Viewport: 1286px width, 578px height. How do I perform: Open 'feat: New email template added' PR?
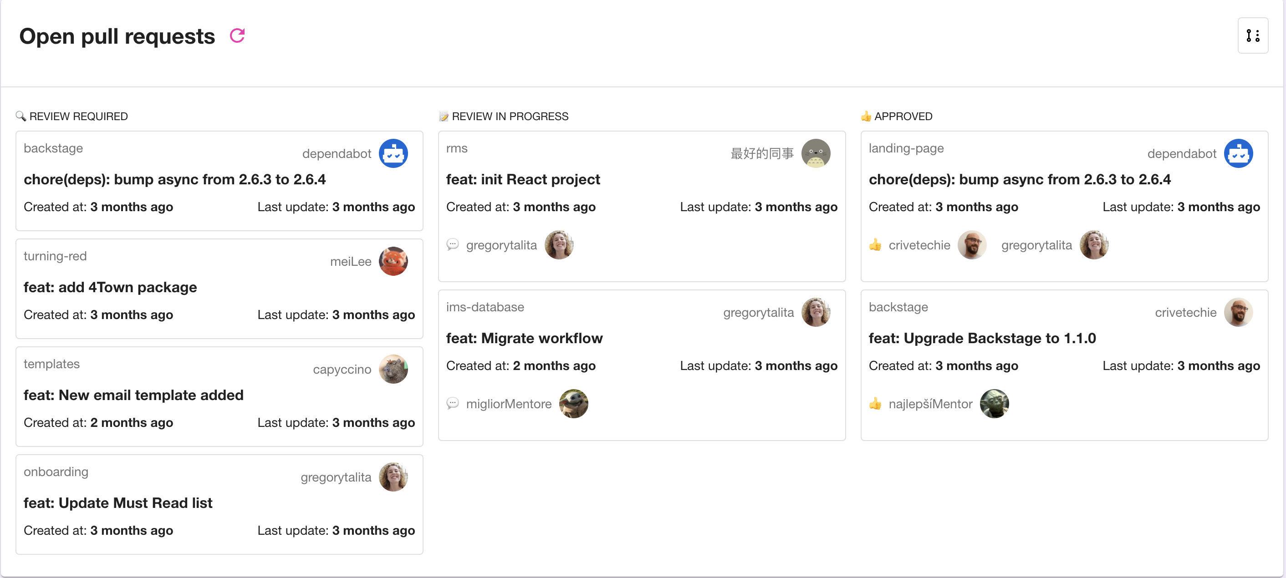pyautogui.click(x=133, y=395)
